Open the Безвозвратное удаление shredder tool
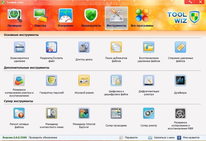 coord(19,48)
